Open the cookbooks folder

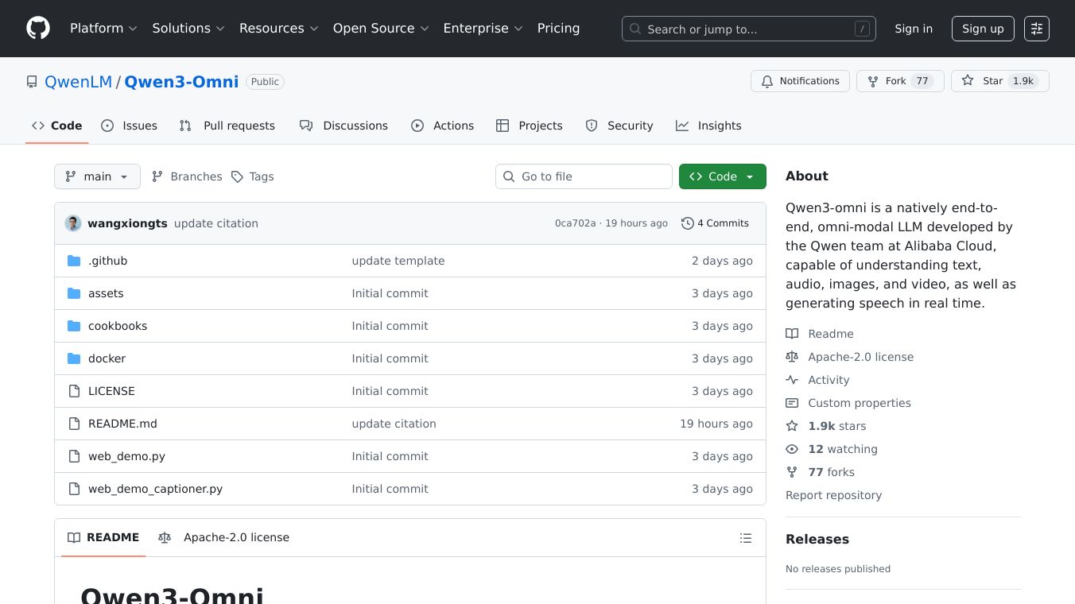118,326
